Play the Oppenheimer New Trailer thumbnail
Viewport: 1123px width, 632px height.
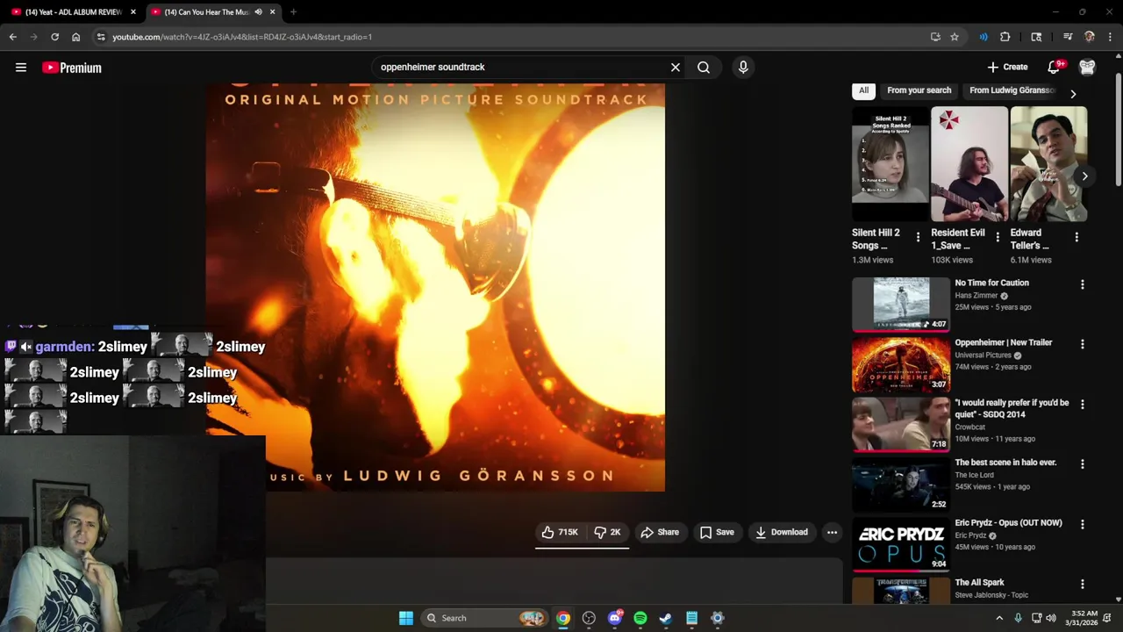(901, 364)
